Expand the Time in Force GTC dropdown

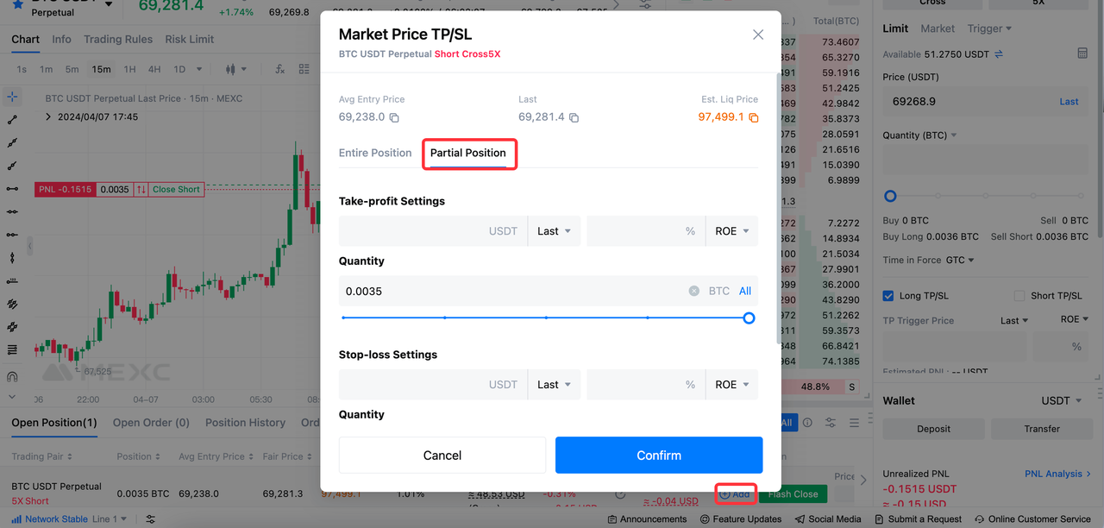click(960, 261)
